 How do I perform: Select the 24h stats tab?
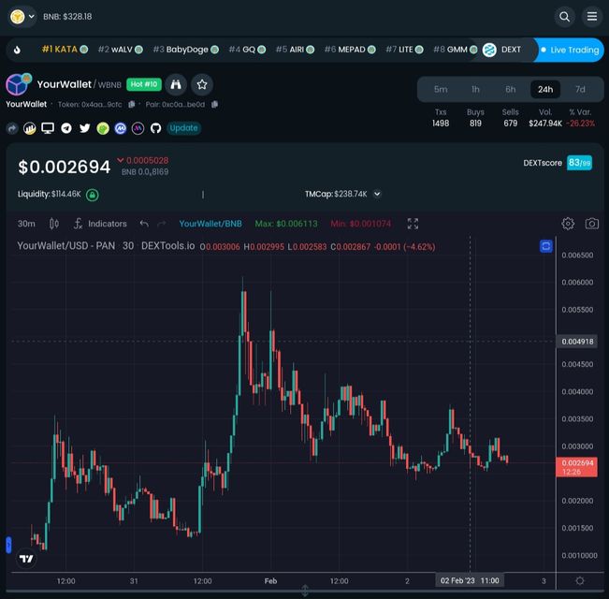coord(545,89)
